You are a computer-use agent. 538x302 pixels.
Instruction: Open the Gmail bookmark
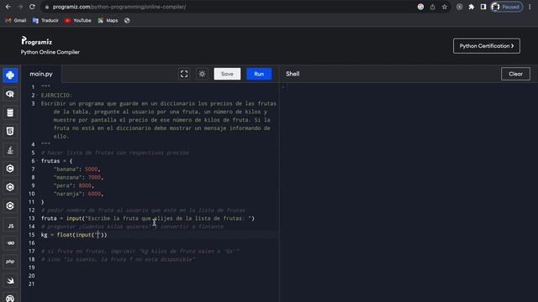[16, 20]
